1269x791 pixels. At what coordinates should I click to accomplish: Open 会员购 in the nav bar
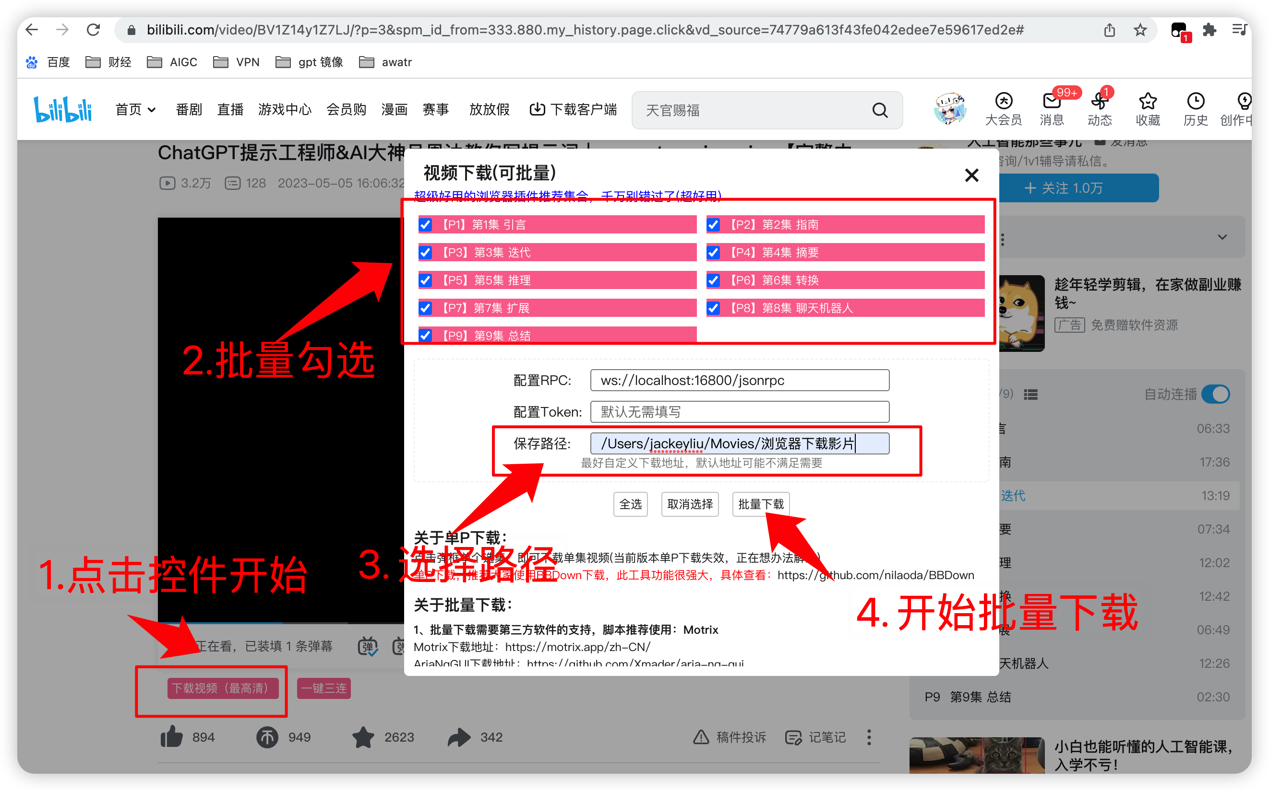click(x=346, y=109)
